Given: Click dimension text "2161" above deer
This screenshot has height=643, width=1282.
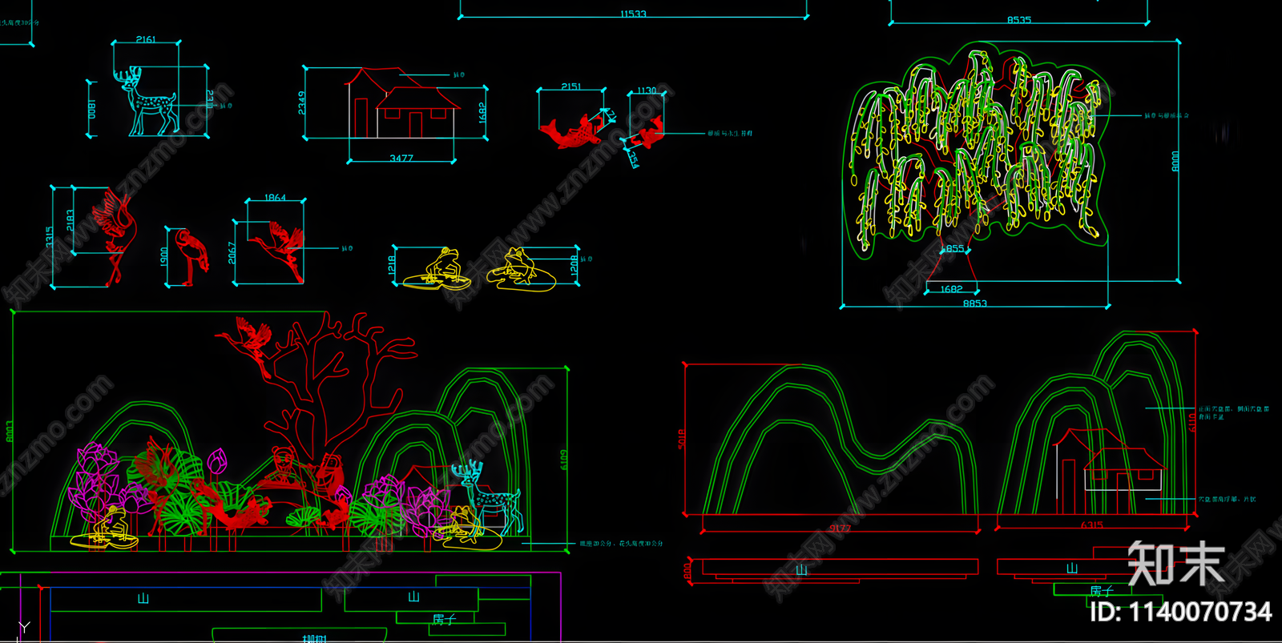Looking at the screenshot, I should point(146,39).
